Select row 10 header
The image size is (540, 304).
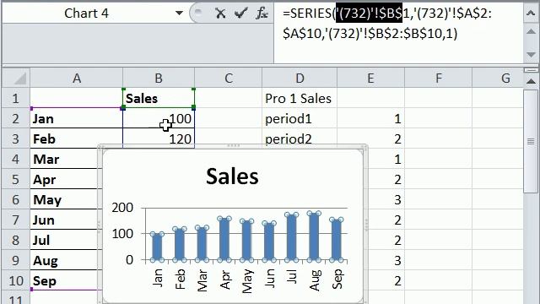click(x=16, y=280)
